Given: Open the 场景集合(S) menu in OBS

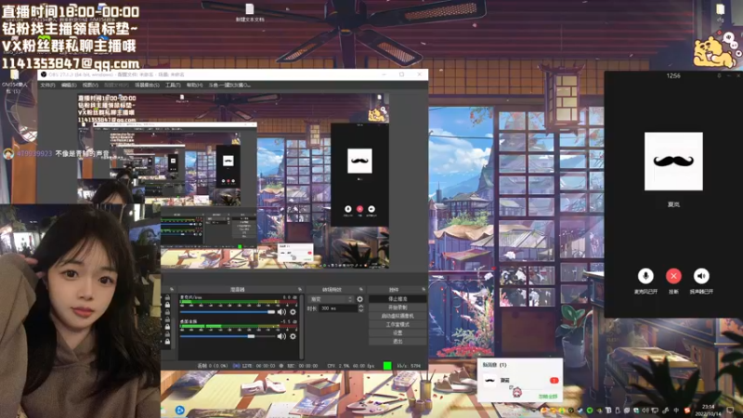Looking at the screenshot, I should pyautogui.click(x=148, y=85).
